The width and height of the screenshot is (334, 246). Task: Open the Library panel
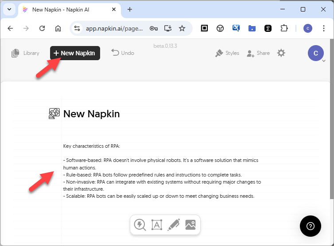(25, 53)
